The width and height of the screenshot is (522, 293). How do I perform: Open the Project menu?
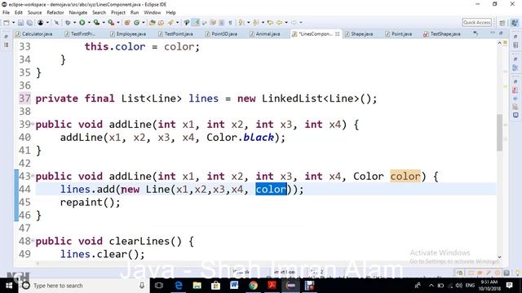point(117,13)
